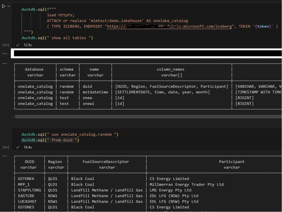The image size is (282, 212).
Task: Click the success checkmark beside 18.4s
Action: (x=18, y=147)
